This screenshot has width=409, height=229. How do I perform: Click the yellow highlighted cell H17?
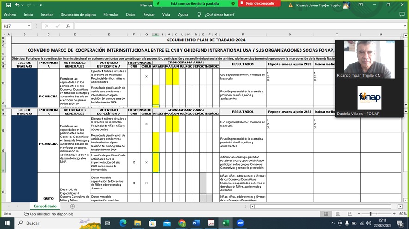click(x=156, y=162)
